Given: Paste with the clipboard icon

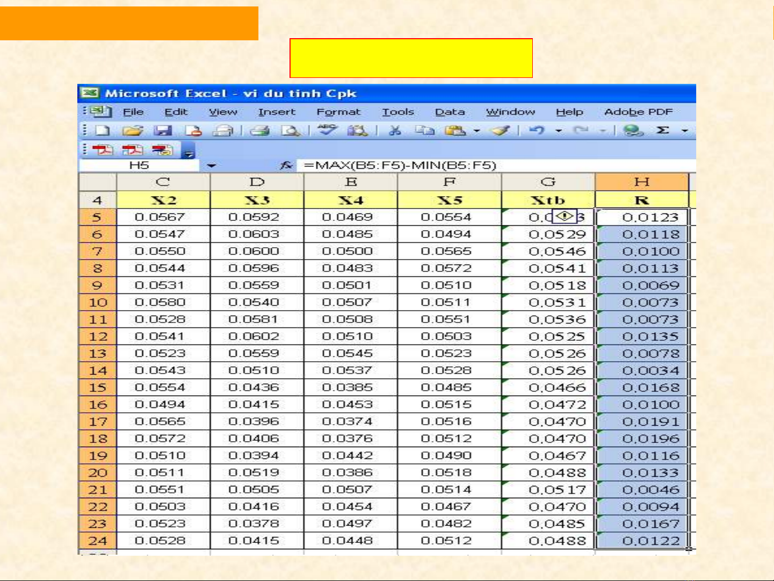Looking at the screenshot, I should click(455, 131).
